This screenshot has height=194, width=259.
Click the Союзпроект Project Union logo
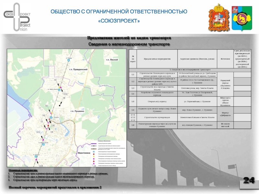[x=17, y=17]
